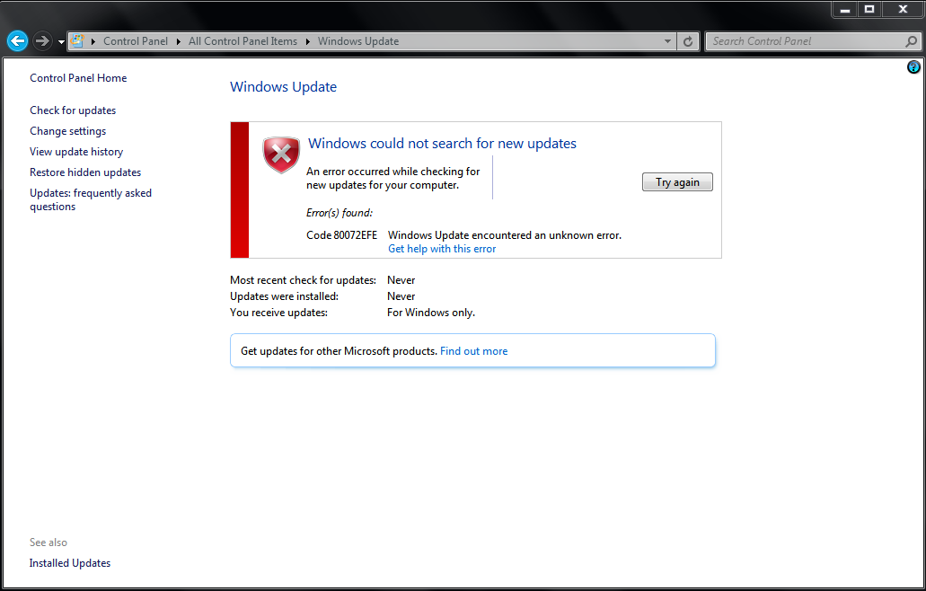
Task: Click the 'You receive updates:' label
Action: [278, 313]
